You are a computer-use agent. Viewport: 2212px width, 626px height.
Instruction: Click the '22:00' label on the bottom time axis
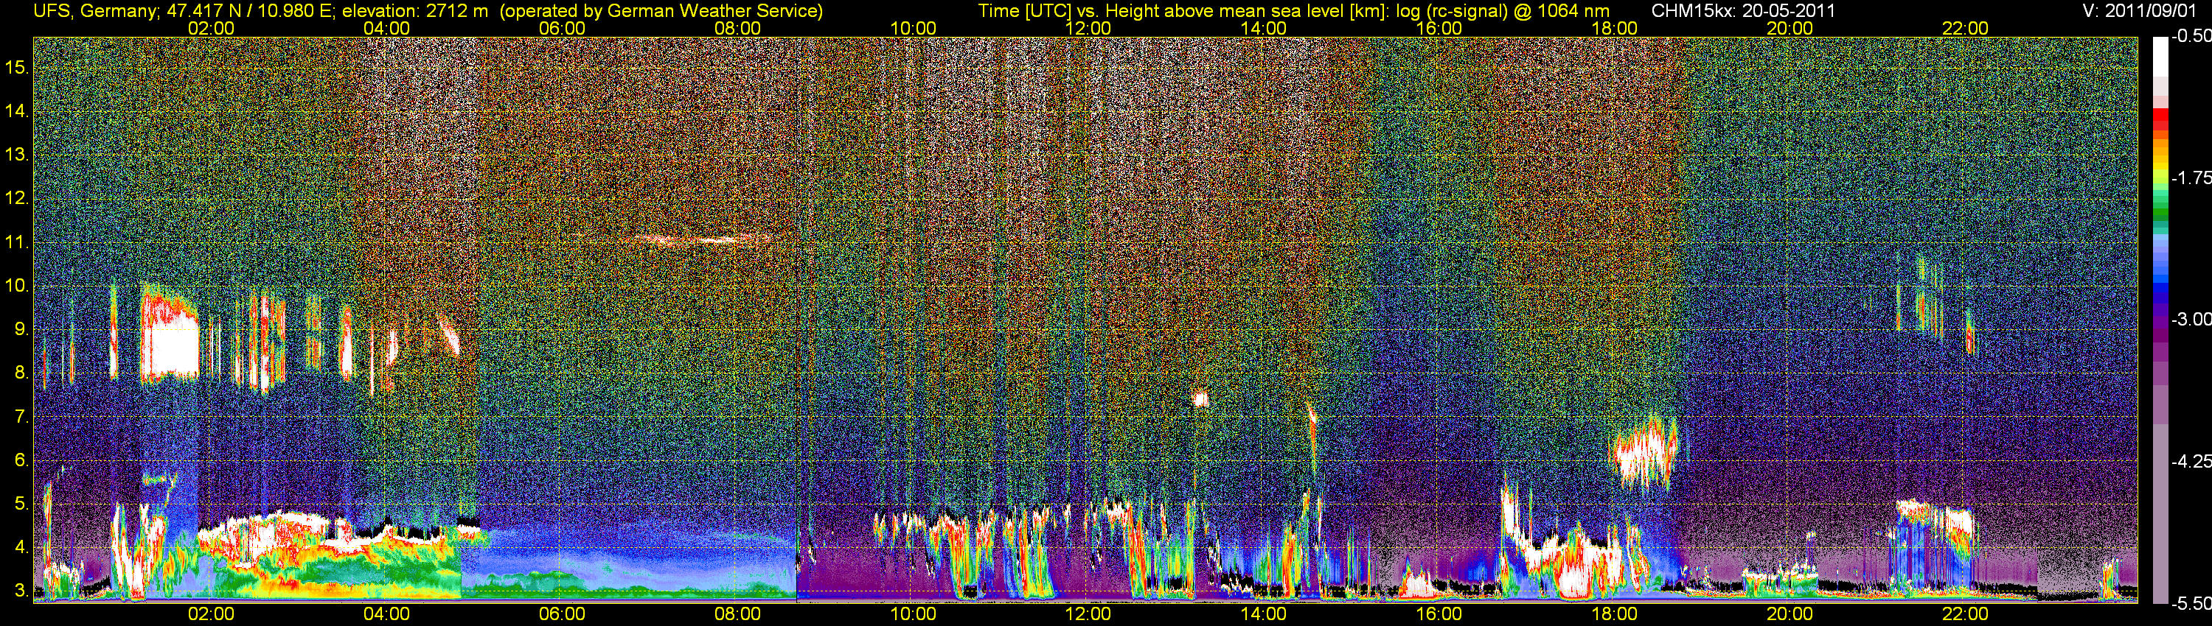pyautogui.click(x=1966, y=614)
